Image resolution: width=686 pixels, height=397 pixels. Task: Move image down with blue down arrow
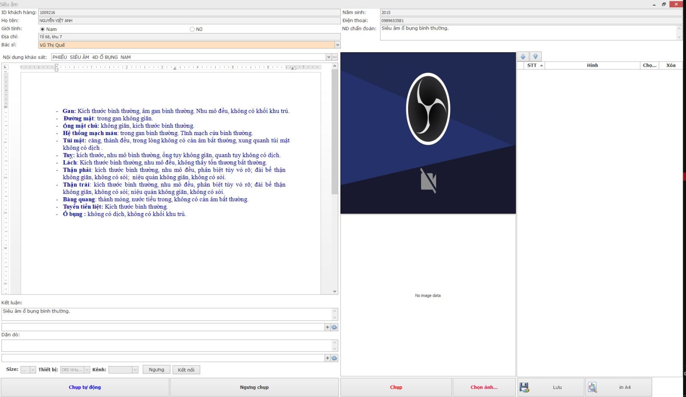point(536,57)
